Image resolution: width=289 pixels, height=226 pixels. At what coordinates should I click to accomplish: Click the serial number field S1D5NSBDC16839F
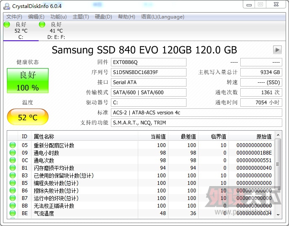[x=149, y=72]
